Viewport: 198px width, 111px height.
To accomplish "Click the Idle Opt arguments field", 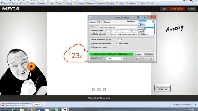I will point(122,31).
